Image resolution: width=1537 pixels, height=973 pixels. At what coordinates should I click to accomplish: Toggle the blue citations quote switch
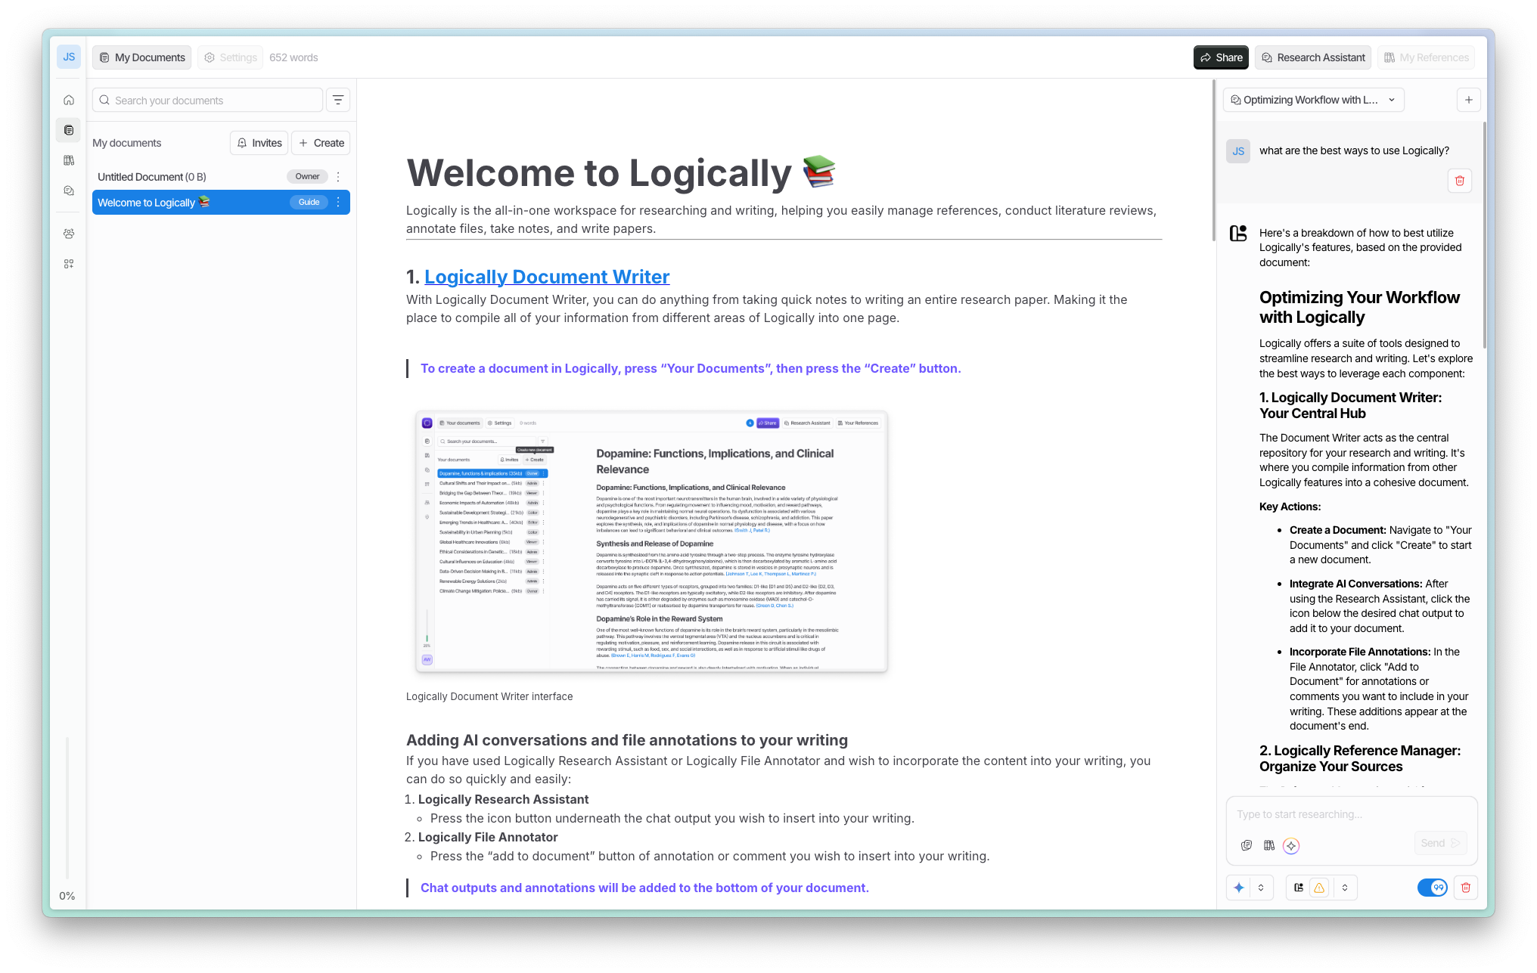pyautogui.click(x=1432, y=888)
